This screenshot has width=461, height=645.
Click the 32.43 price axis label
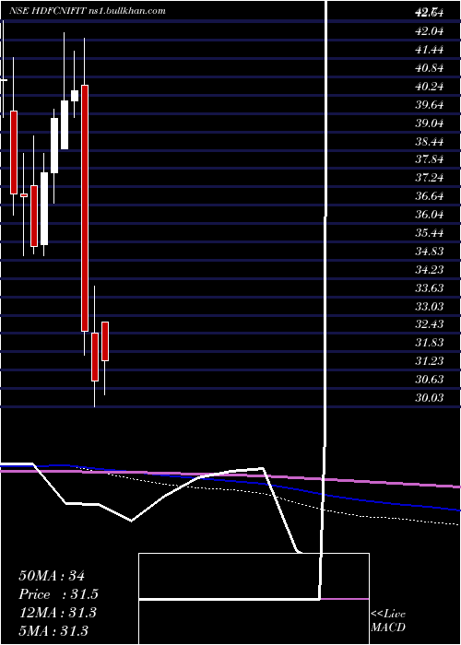click(x=430, y=324)
